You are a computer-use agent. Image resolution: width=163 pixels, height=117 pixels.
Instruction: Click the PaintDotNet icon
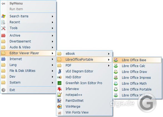click(x=60, y=101)
